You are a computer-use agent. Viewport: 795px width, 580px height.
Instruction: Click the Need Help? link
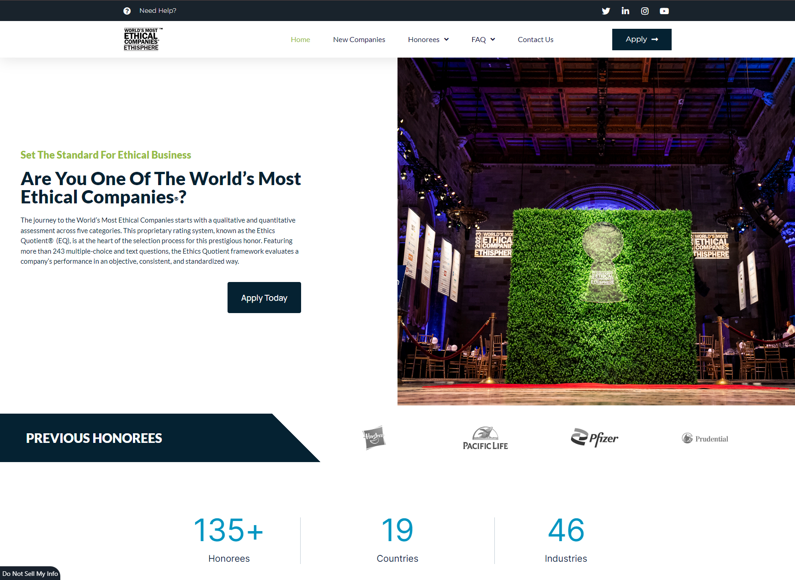(158, 11)
